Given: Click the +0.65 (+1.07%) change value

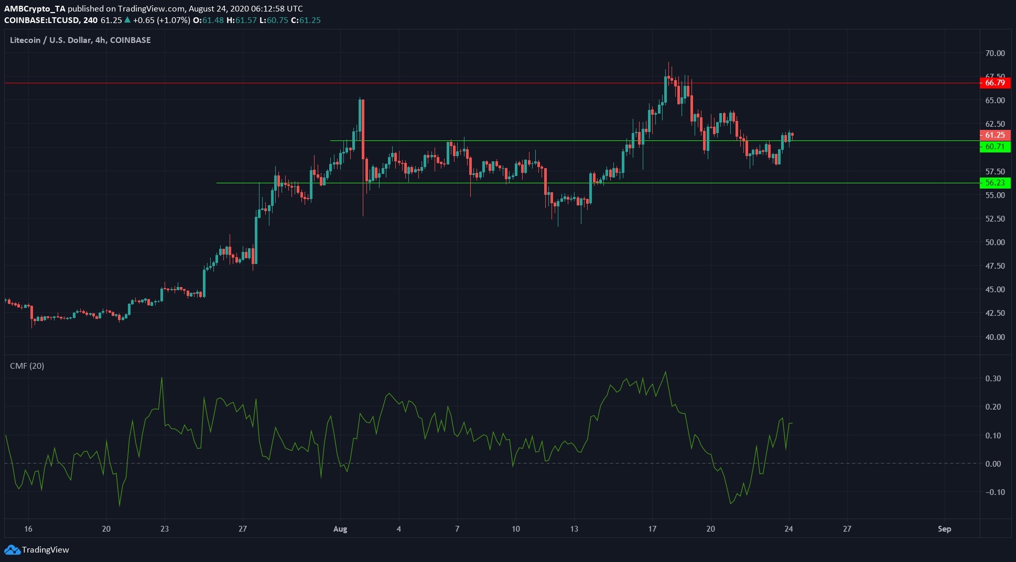Looking at the screenshot, I should pos(161,20).
